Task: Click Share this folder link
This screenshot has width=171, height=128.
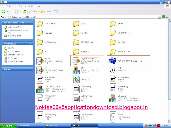Action: tap(14, 35)
